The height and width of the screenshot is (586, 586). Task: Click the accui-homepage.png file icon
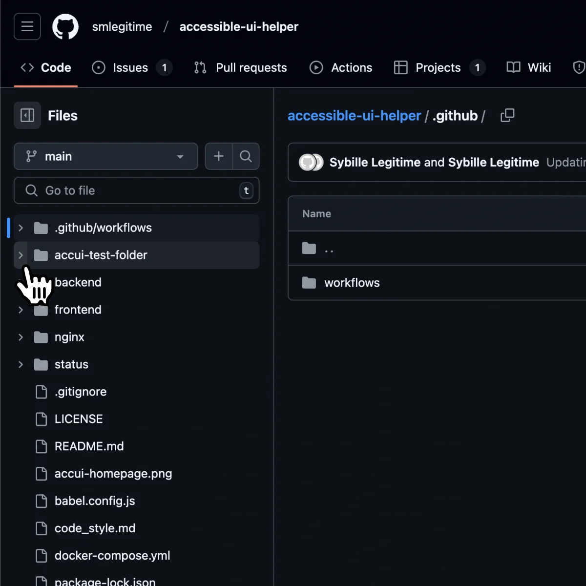pyautogui.click(x=42, y=474)
